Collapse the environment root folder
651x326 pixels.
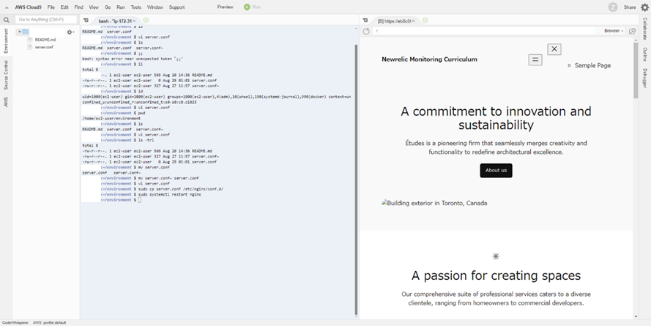point(20,32)
